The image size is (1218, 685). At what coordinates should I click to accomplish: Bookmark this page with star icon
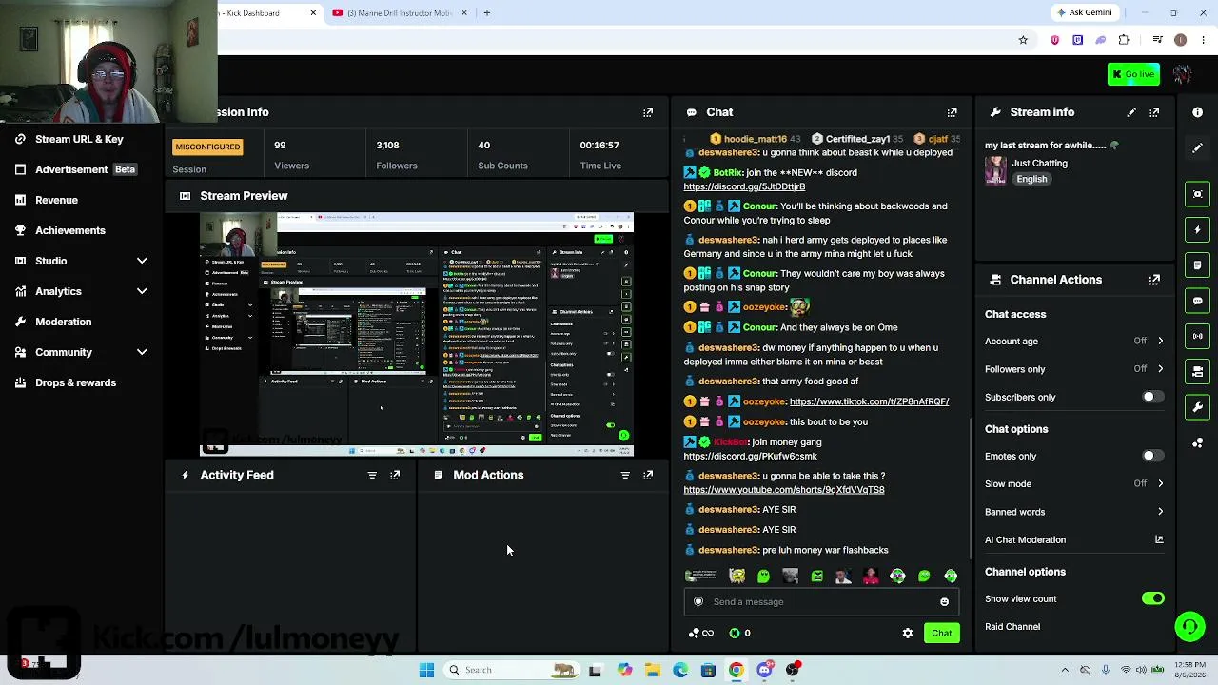pos(1023,40)
